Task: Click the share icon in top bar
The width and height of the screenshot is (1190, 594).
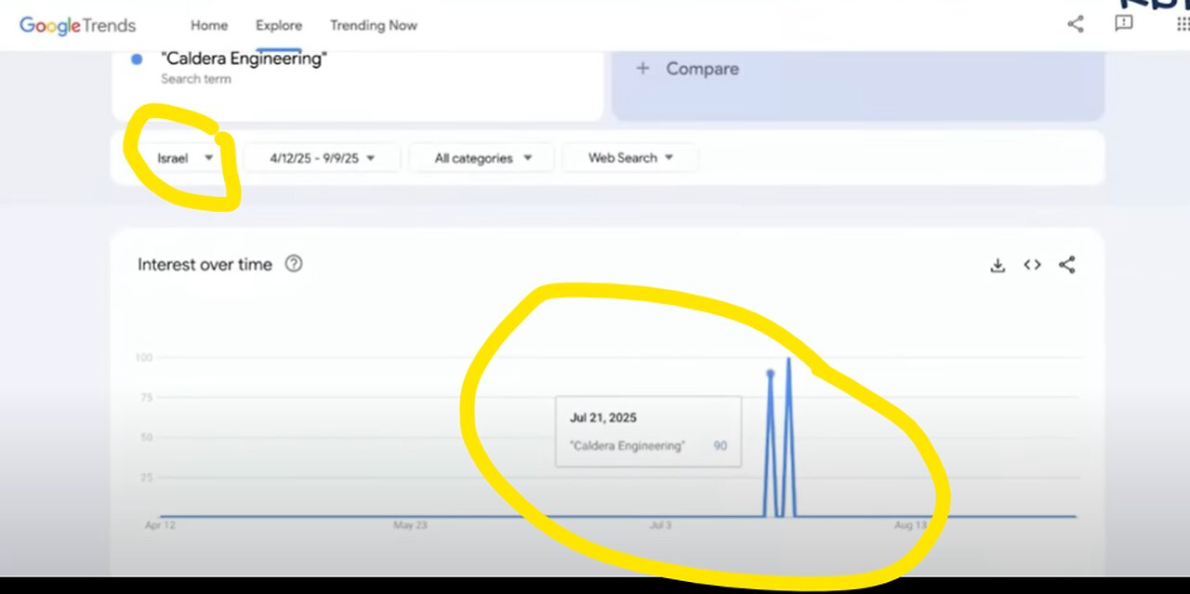Action: [x=1076, y=24]
